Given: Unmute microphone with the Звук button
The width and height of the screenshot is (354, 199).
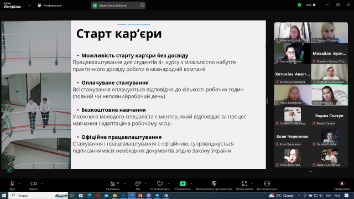Looking at the screenshot, I should point(12,185).
